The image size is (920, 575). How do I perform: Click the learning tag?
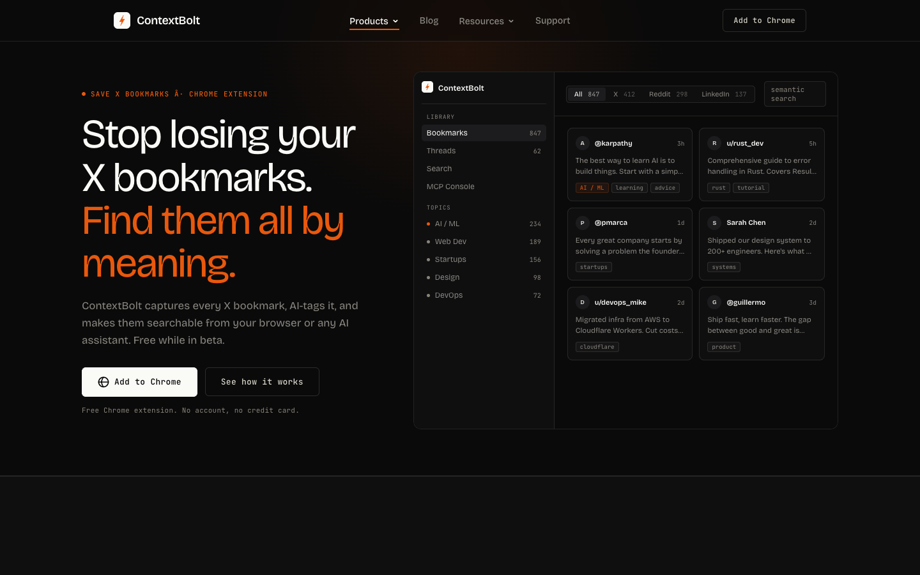point(629,188)
